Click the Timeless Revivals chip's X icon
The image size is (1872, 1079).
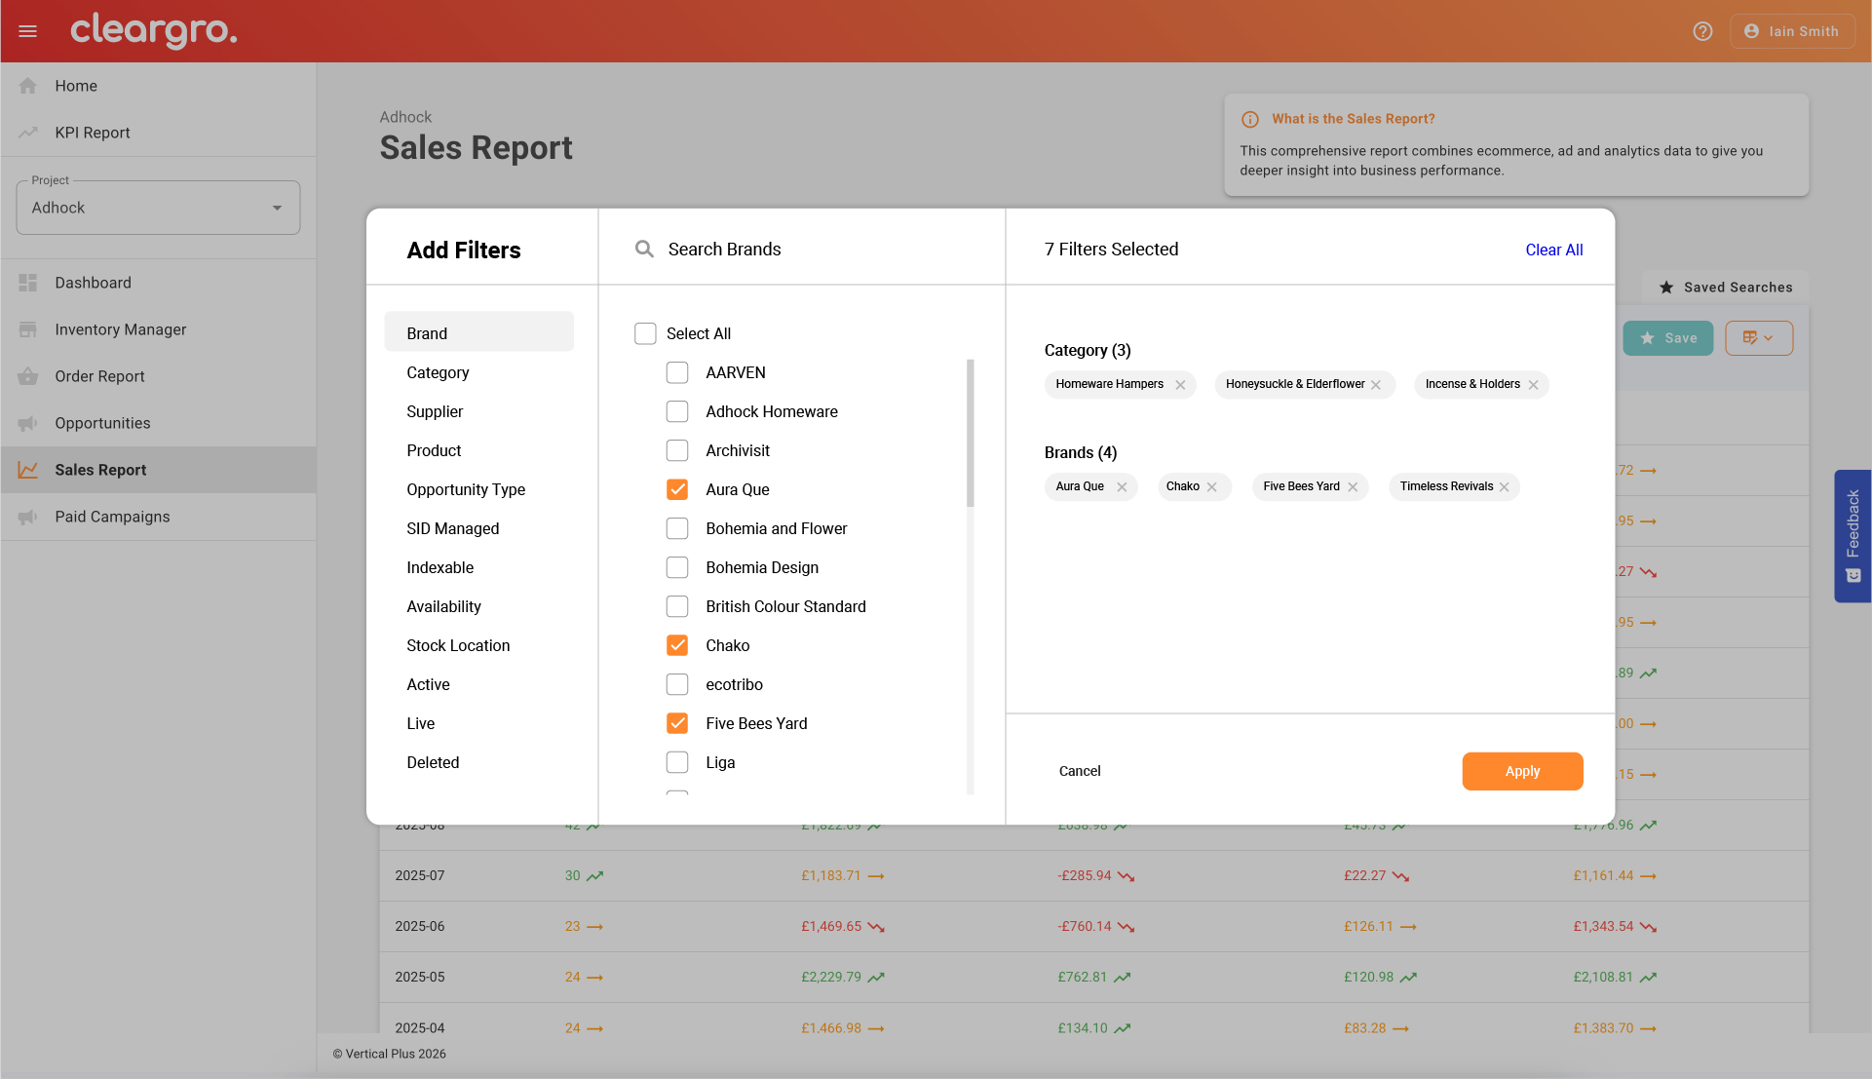tap(1505, 487)
